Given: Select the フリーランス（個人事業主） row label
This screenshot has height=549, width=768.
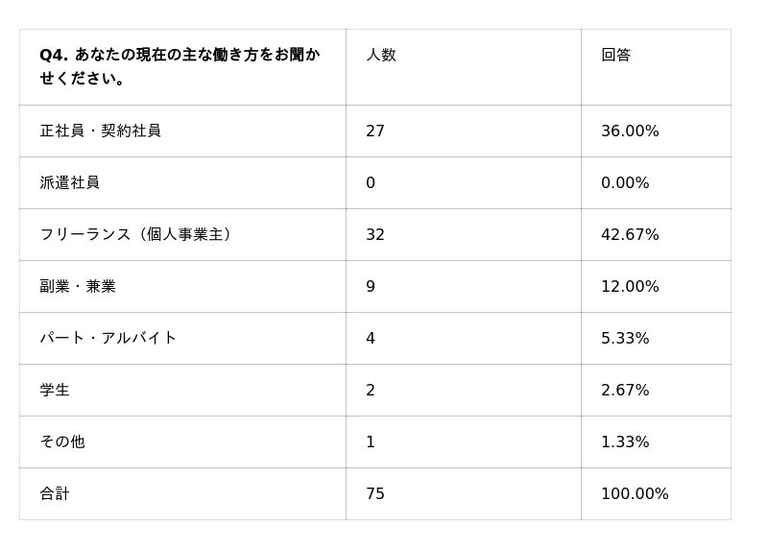Looking at the screenshot, I should tap(135, 234).
